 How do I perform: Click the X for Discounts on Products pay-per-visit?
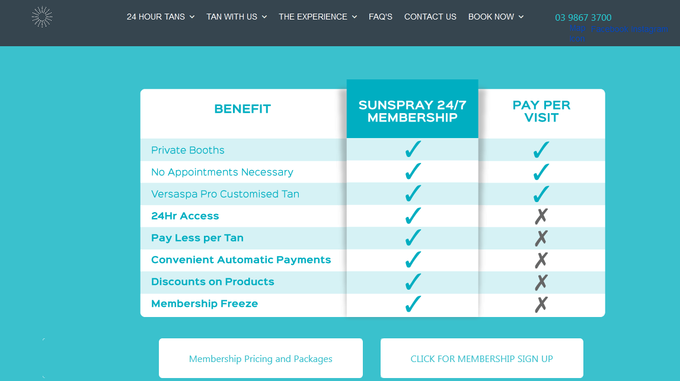coord(541,281)
